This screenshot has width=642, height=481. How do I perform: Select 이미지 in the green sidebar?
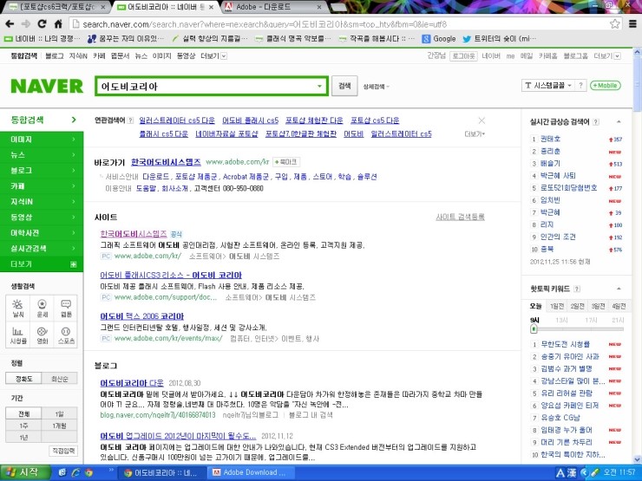coord(42,140)
